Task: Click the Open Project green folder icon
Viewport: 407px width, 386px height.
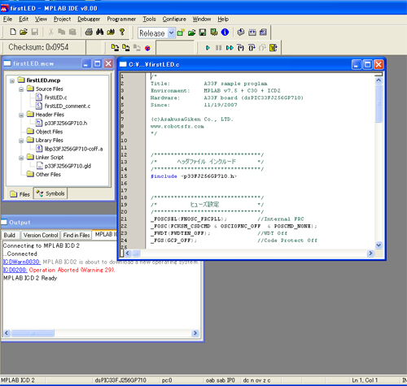Action: click(x=191, y=33)
